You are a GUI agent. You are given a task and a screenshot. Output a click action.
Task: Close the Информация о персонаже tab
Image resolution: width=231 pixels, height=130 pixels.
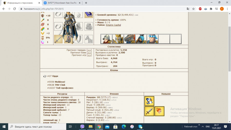39,3
